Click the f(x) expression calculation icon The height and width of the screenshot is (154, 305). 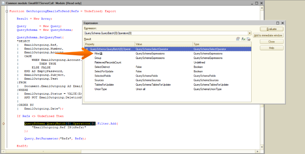click(x=243, y=39)
